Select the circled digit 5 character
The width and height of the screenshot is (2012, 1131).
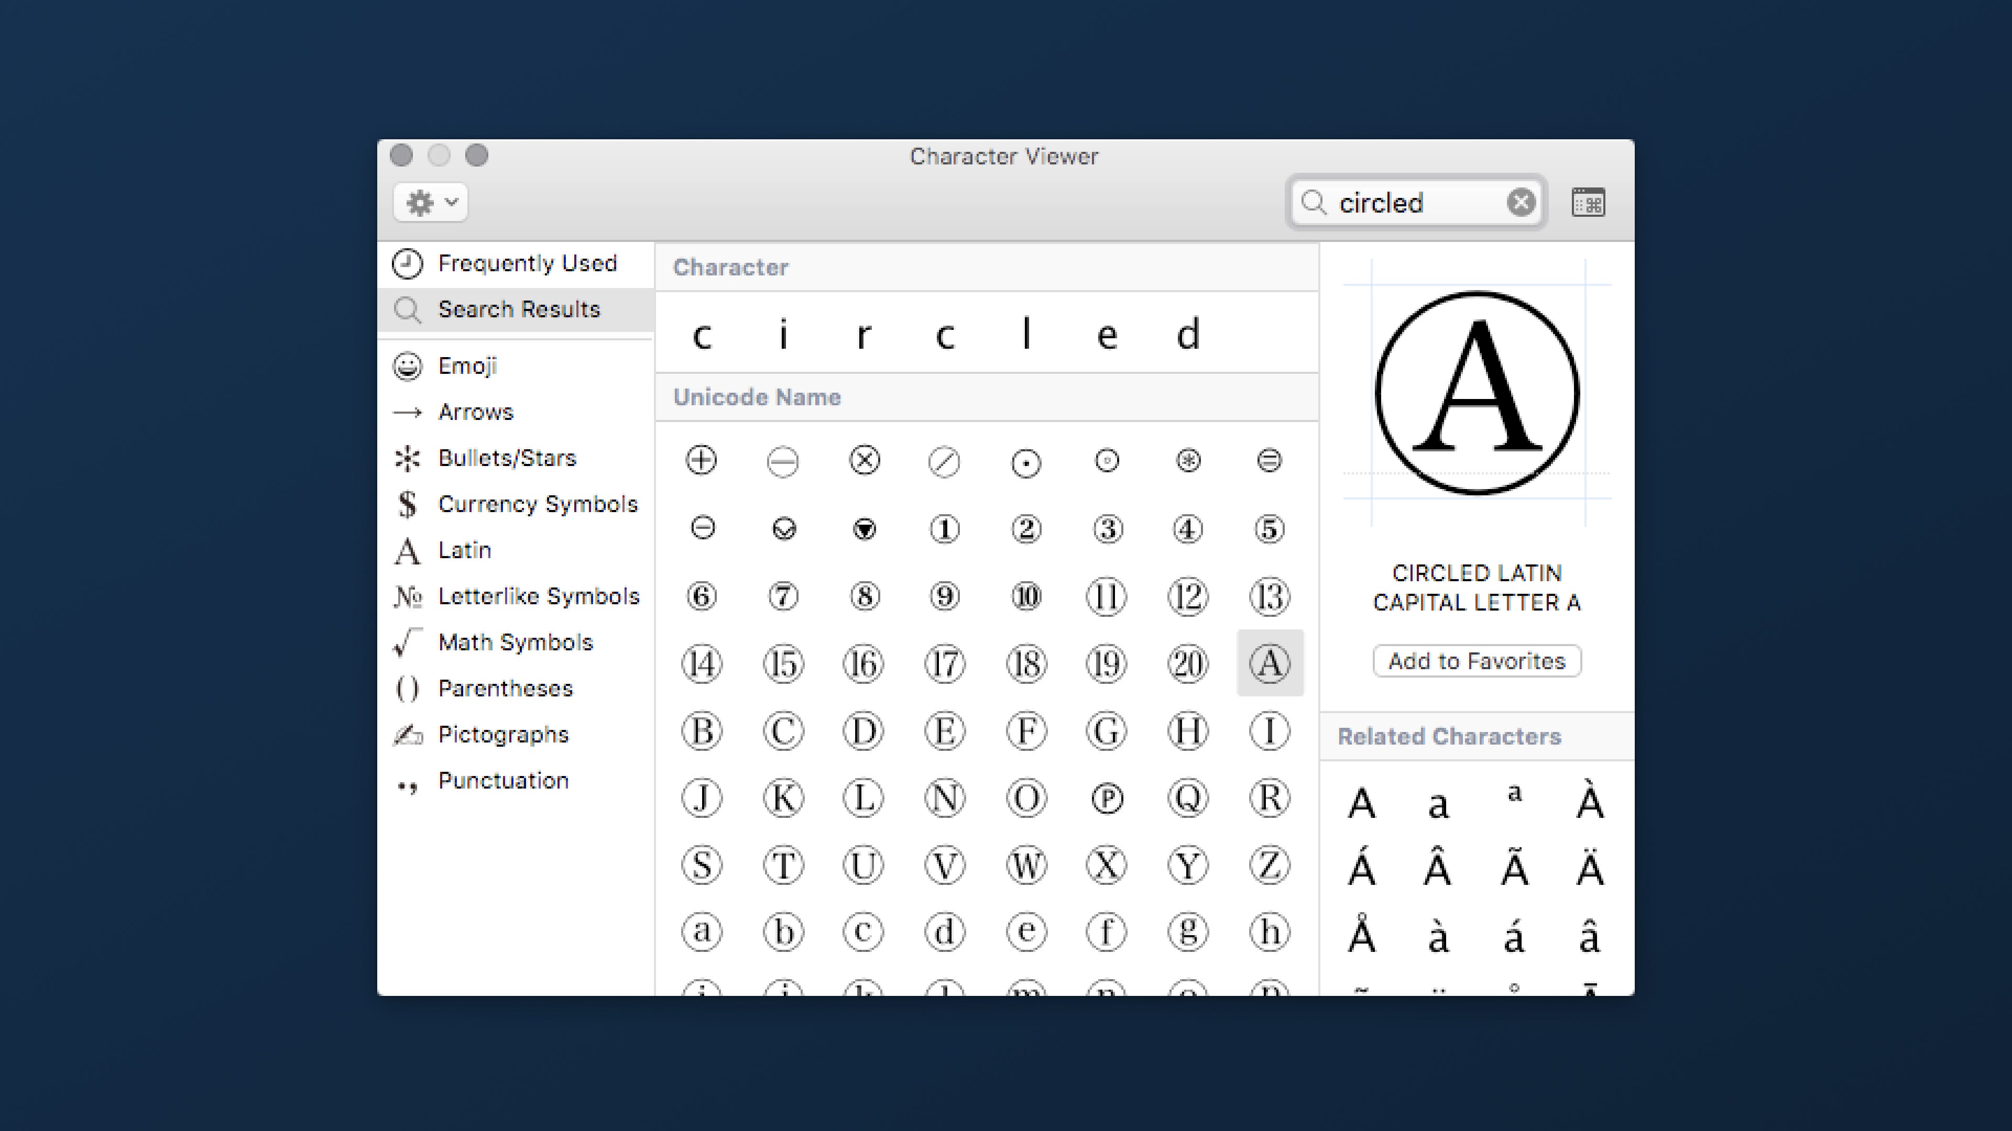click(1269, 529)
